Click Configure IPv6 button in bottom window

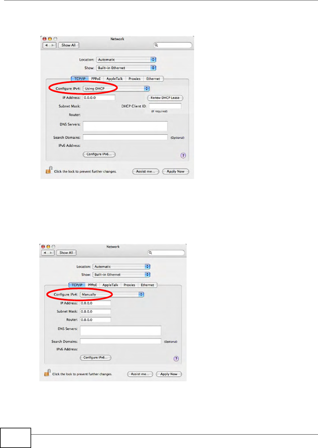[x=96, y=358]
